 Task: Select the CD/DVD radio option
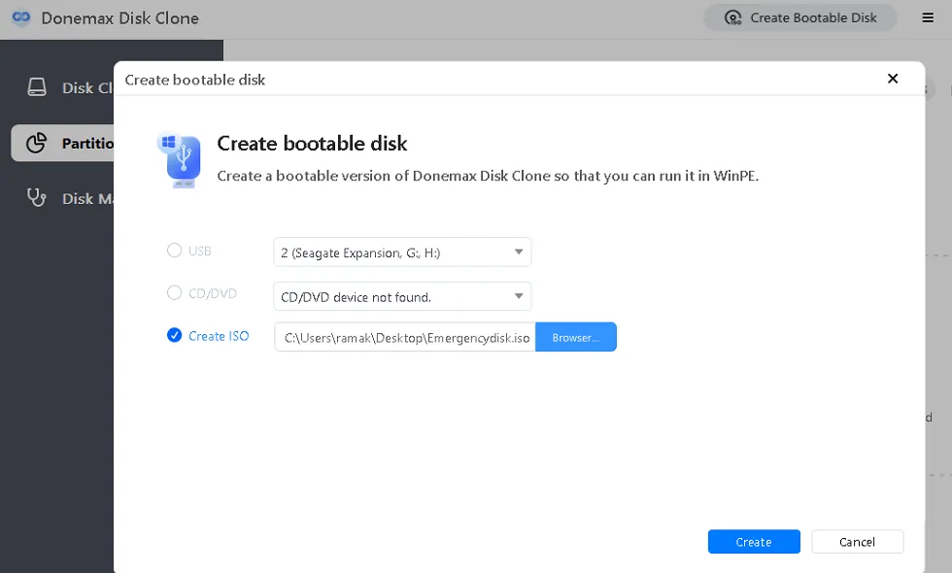click(175, 292)
